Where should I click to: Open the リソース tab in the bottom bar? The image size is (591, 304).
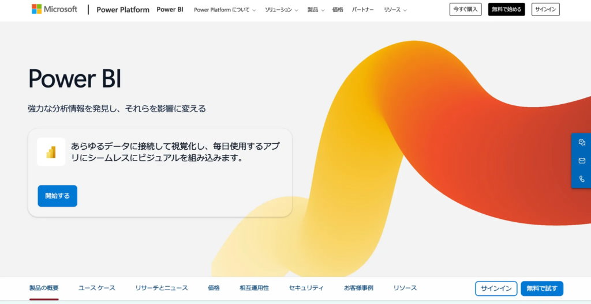click(x=405, y=288)
